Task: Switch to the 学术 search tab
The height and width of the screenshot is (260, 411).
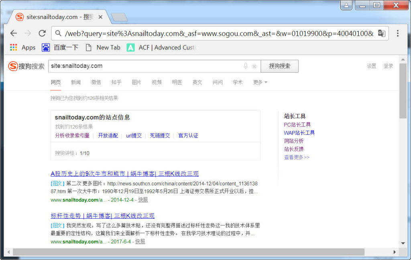Action: pos(238,82)
